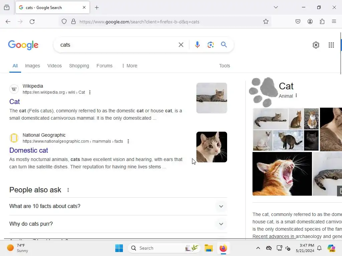Open Google quick settings gear

coord(316,45)
